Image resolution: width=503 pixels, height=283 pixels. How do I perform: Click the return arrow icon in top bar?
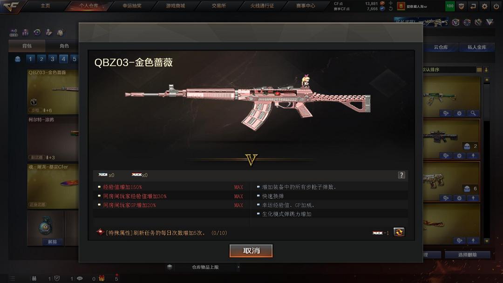473,6
